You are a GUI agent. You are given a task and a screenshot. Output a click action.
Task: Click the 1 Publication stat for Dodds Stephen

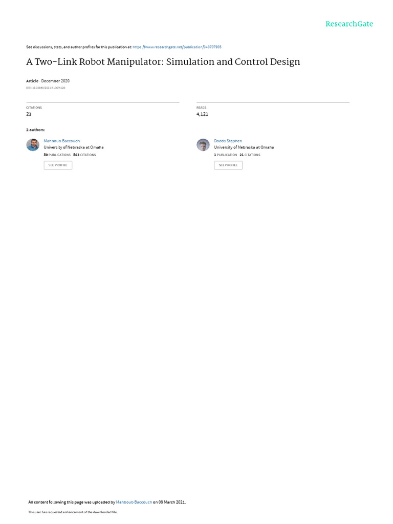tap(226, 155)
